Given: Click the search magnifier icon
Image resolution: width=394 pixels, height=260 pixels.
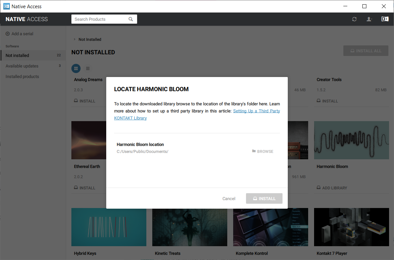Looking at the screenshot, I should click(131, 19).
